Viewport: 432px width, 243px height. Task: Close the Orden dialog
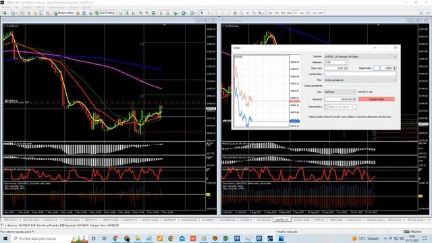point(396,48)
